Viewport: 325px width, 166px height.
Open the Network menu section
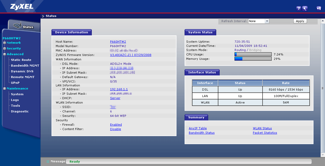point(14,43)
